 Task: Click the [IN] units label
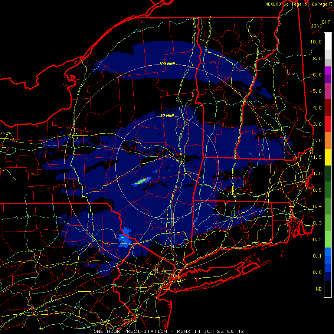click(x=317, y=26)
